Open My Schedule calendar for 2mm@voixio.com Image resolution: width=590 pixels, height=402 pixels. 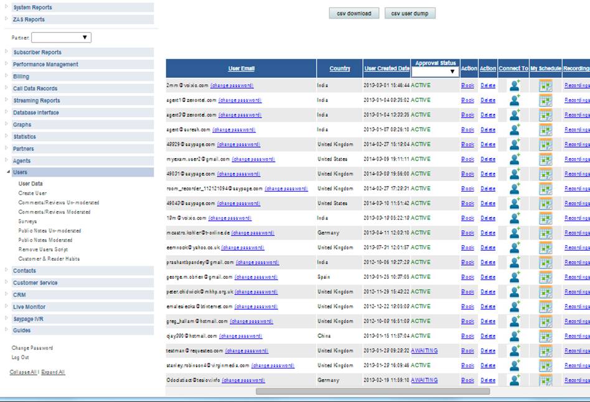point(545,86)
